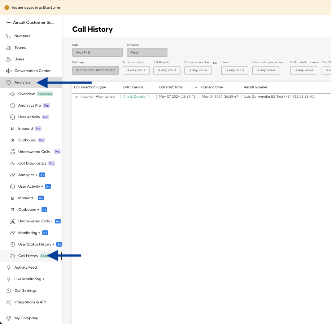Viewport: 331px width, 324px height.
Task: Open Conversation Center menu item
Action: pyautogui.click(x=31, y=71)
